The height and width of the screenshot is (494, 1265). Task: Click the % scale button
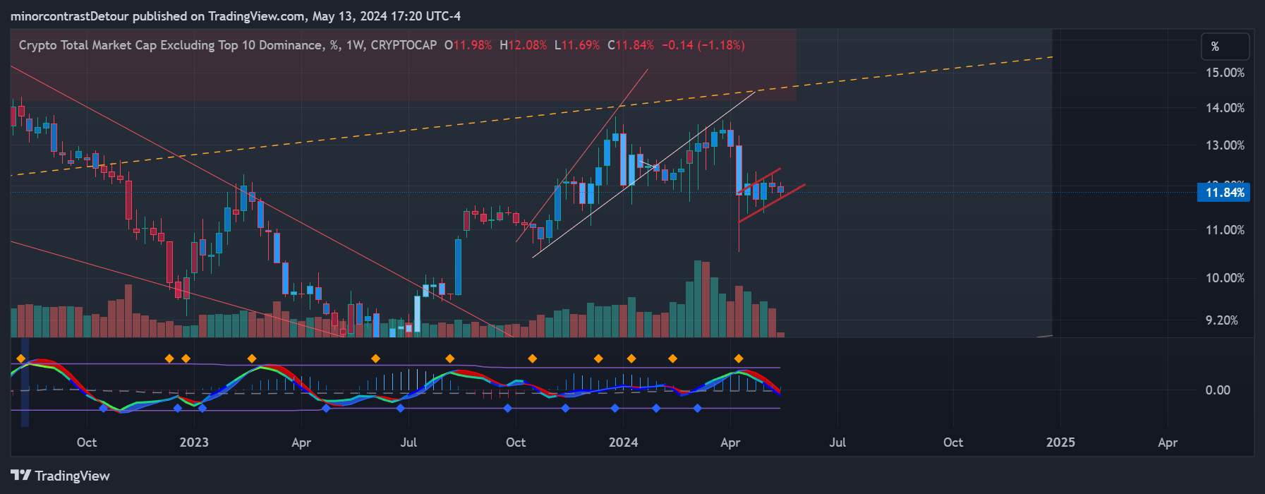[x=1225, y=47]
